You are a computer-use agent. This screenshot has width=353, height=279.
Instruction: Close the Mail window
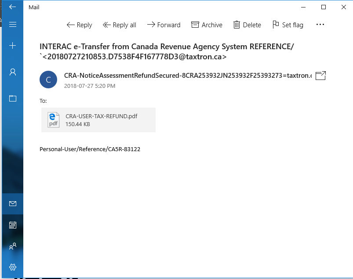pos(343,7)
